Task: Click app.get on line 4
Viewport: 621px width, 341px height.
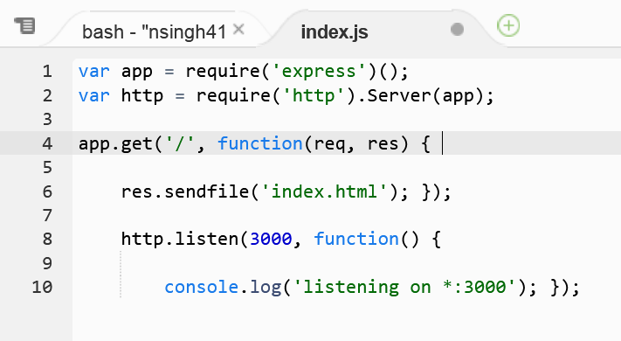Action: point(115,144)
